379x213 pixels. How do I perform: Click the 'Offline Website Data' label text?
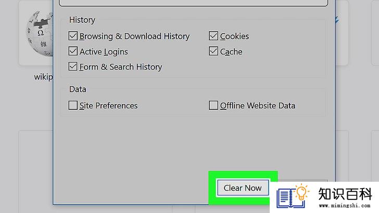point(258,106)
